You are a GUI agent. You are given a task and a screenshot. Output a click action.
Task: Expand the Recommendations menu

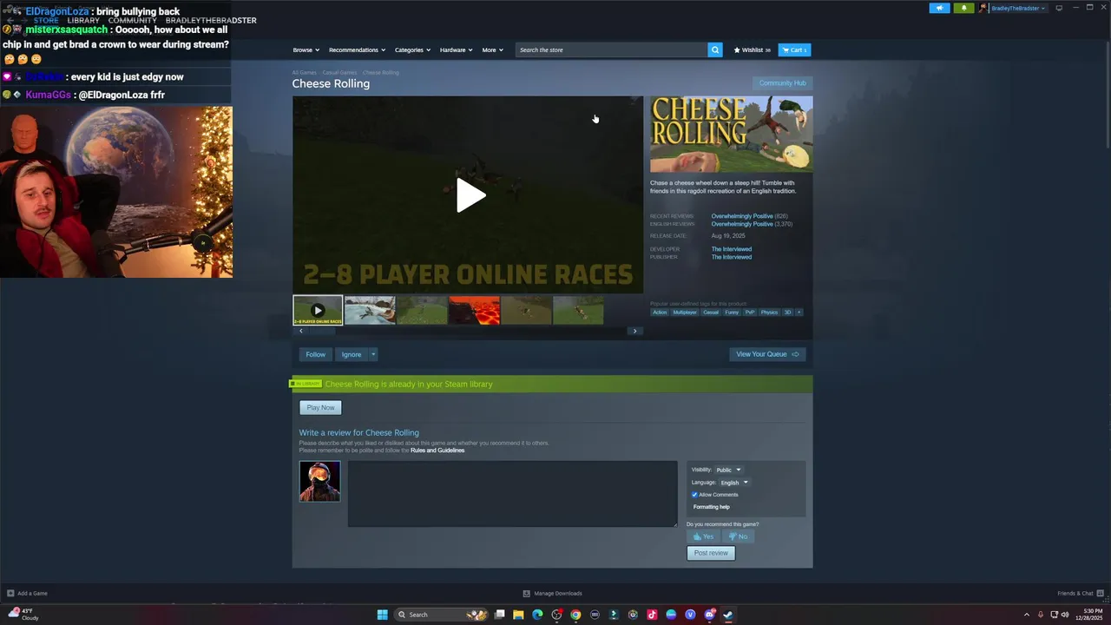(x=357, y=49)
